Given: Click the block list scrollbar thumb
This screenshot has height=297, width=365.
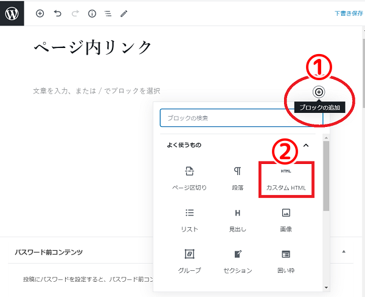Looking at the screenshot, I should [x=326, y=176].
